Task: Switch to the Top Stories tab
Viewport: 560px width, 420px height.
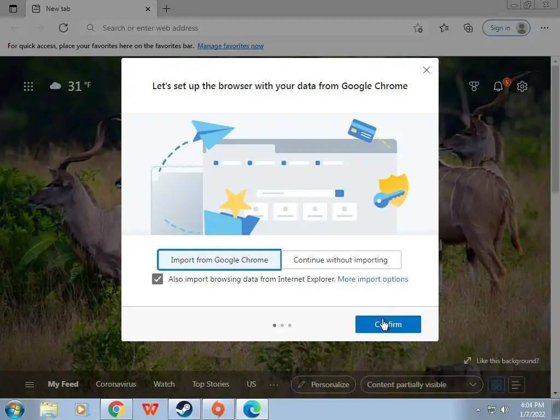Action: click(211, 384)
